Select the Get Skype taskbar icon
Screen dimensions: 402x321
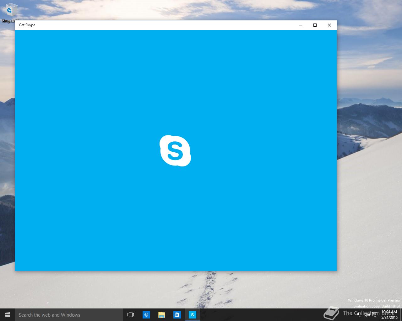pyautogui.click(x=192, y=315)
